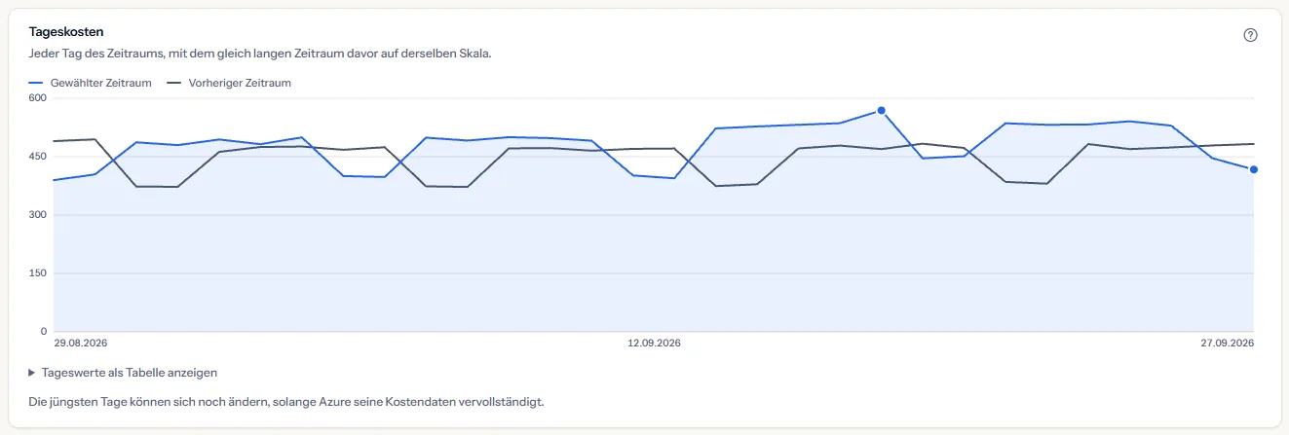The width and height of the screenshot is (1289, 435).
Task: Click the subtitle starting with Jeder Tag des Zeitraums
Action: [260, 54]
